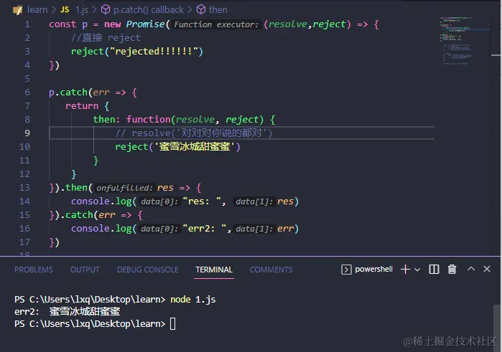This screenshot has height=352, width=502.
Task: Click the then symbol cube icon
Action: coord(201,9)
